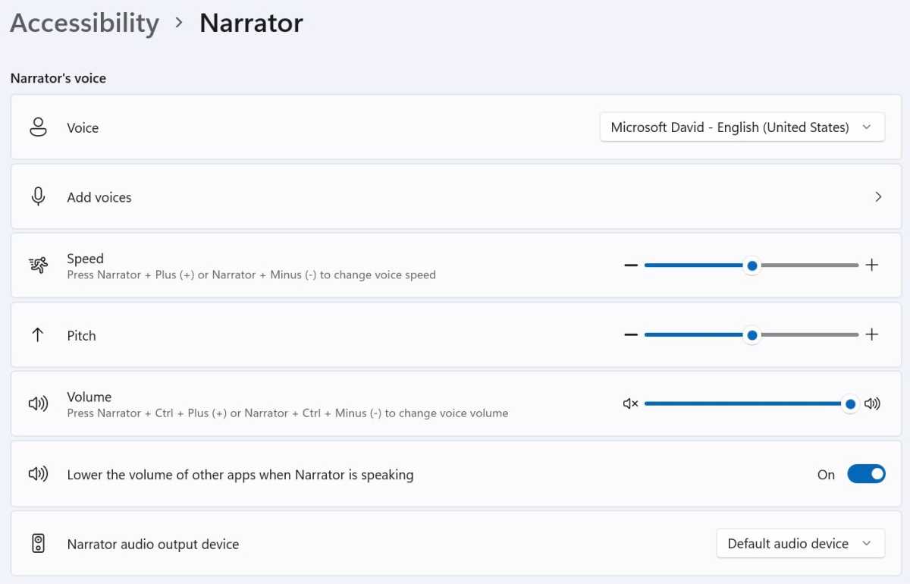Click the loud speaker icon at volume slider end
Viewport: 910px width, 584px height.
[873, 404]
